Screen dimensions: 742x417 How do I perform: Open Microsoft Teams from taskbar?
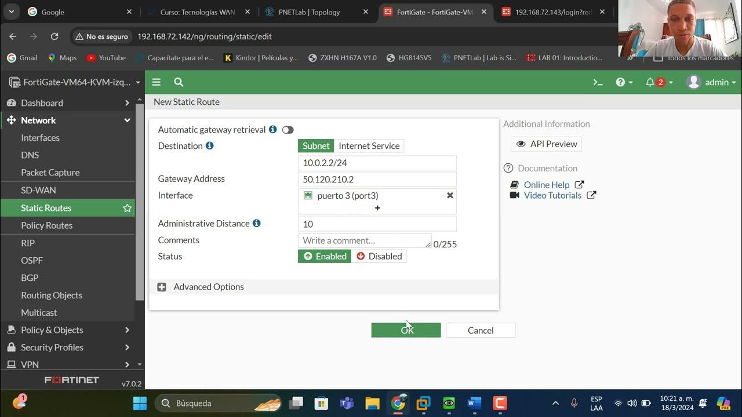tap(347, 403)
